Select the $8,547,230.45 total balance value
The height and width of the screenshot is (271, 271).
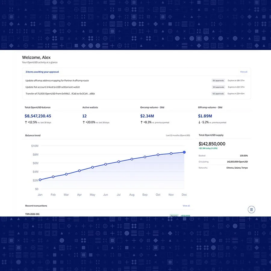[x=38, y=116]
